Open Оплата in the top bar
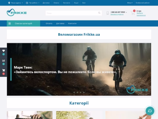Screen dimensions: 158x119 pyautogui.click(x=56, y=3)
